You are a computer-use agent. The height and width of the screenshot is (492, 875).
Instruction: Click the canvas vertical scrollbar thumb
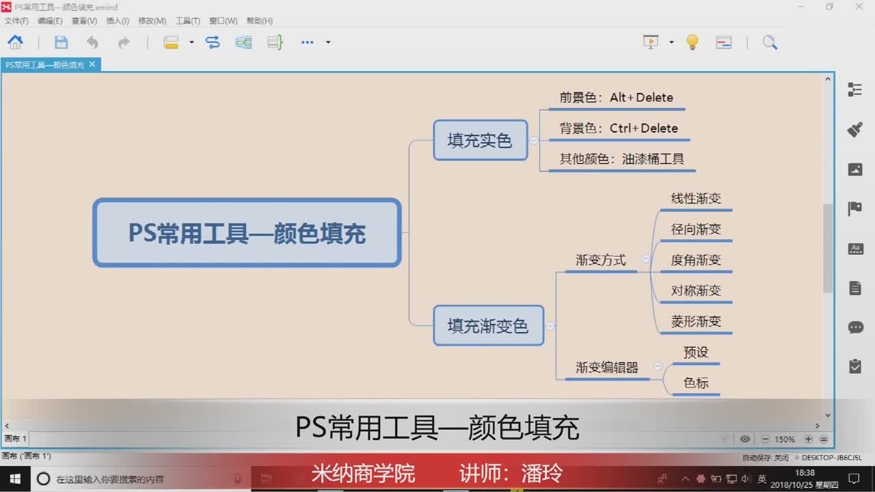coord(828,248)
